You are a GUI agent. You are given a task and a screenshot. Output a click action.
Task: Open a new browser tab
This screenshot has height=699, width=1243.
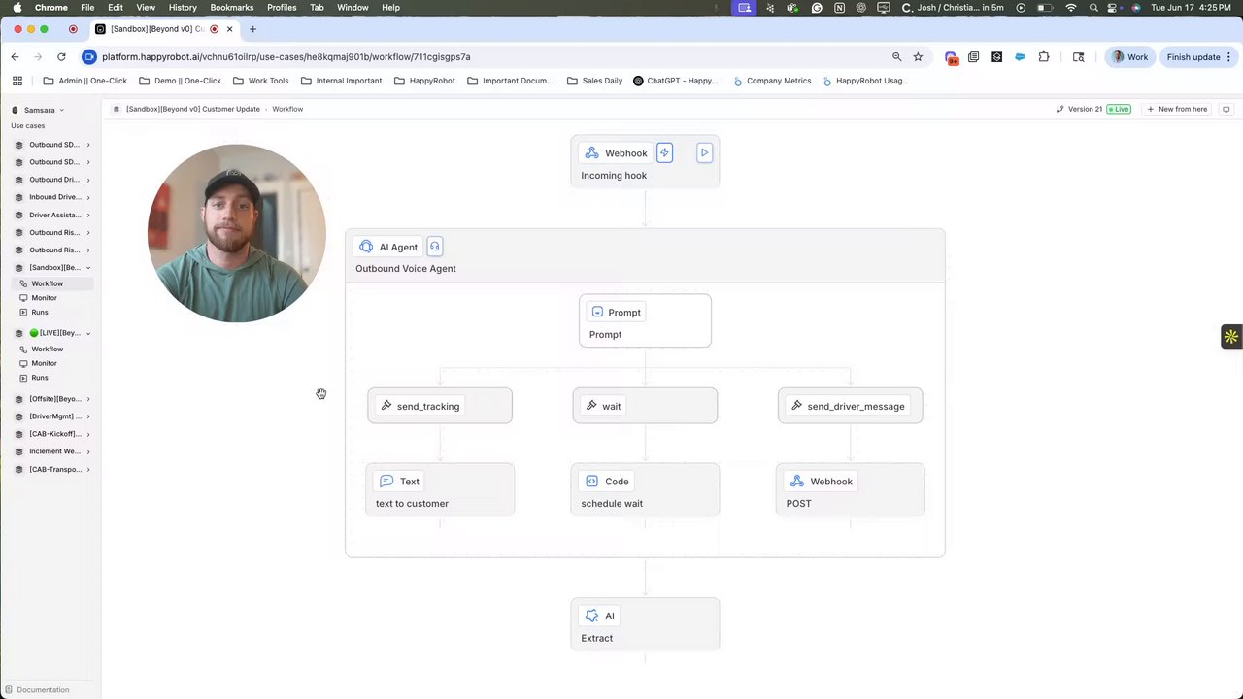(252, 29)
